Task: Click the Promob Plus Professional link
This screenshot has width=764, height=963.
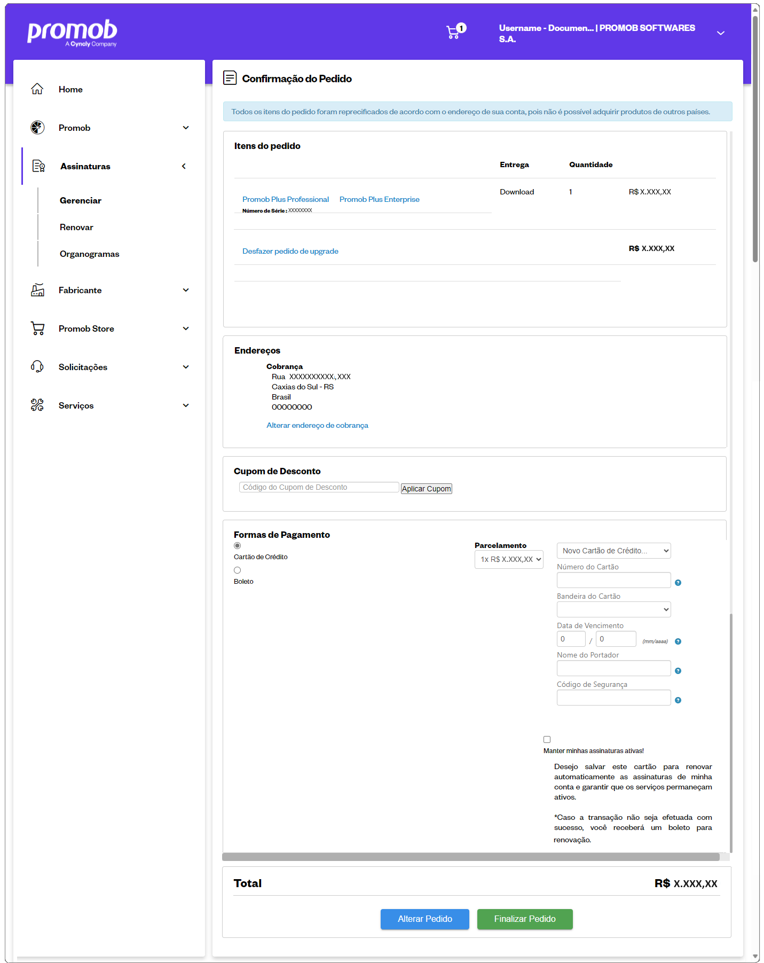Action: (286, 199)
